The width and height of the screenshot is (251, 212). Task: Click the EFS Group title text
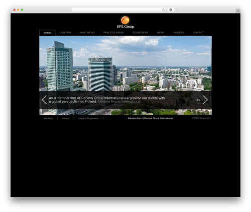(125, 27)
